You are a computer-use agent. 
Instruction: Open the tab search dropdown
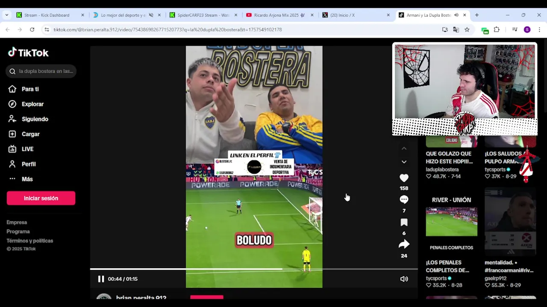(x=6, y=15)
